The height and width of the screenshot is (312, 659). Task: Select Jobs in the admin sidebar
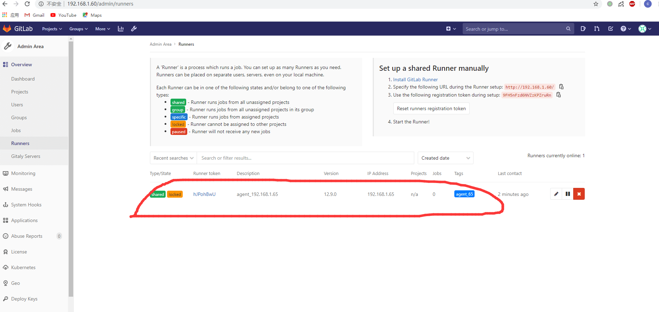[x=16, y=130]
